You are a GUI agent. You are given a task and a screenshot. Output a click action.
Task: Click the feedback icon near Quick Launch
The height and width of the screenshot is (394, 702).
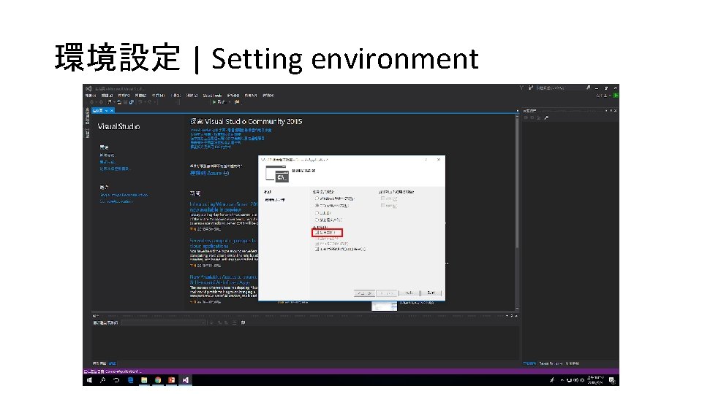click(531, 88)
